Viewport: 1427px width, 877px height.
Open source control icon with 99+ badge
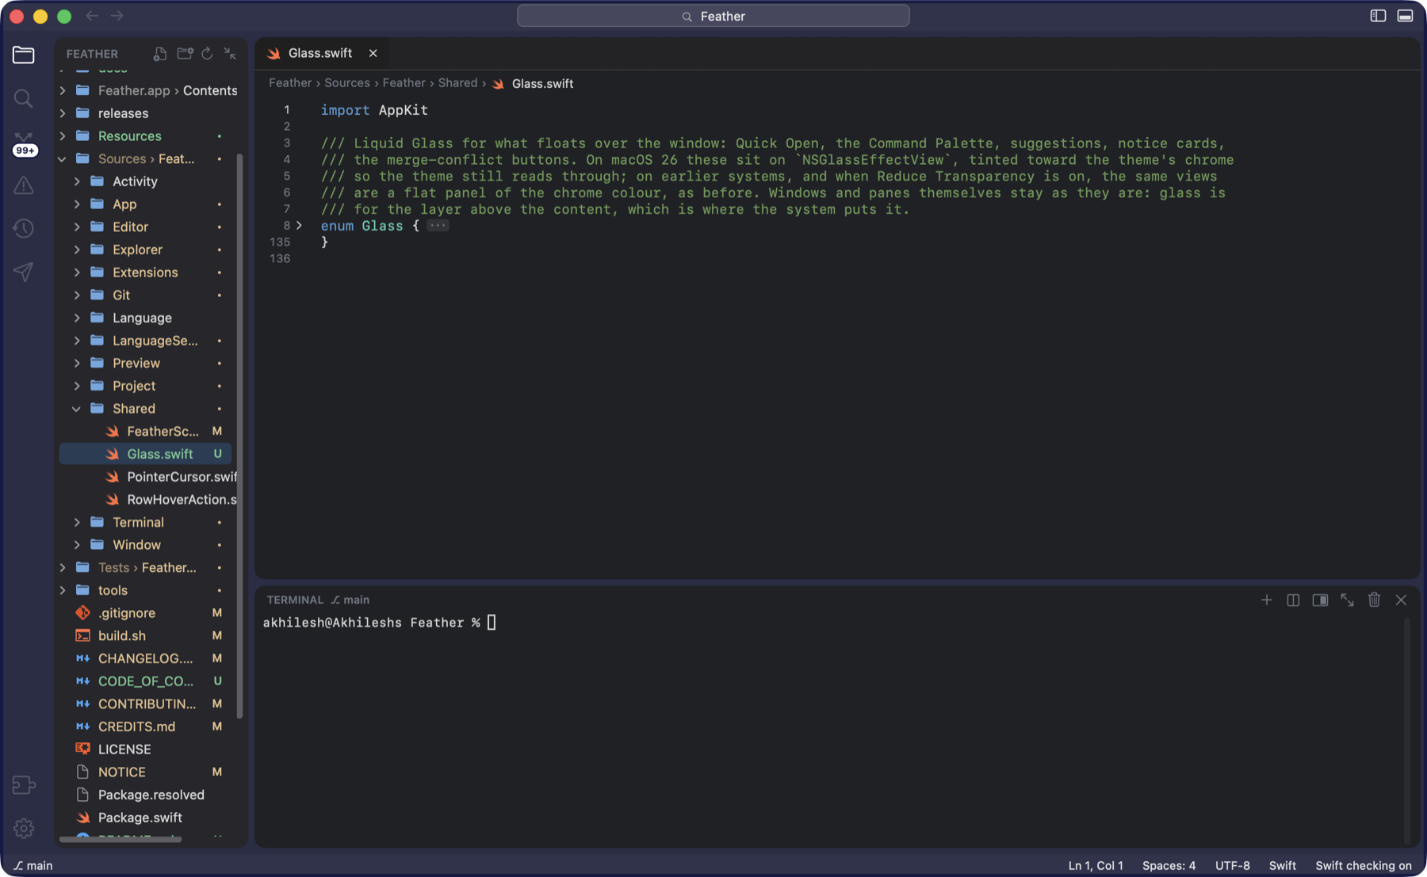pyautogui.click(x=25, y=143)
